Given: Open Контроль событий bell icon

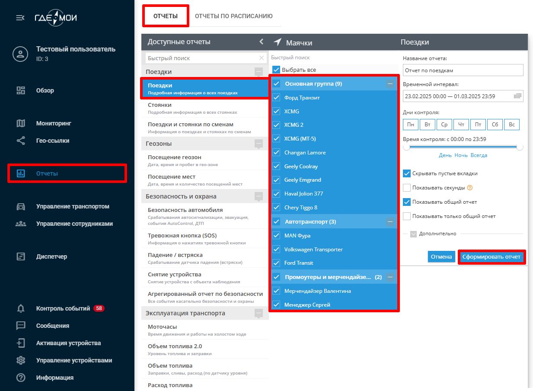Looking at the screenshot, I should coord(20,308).
